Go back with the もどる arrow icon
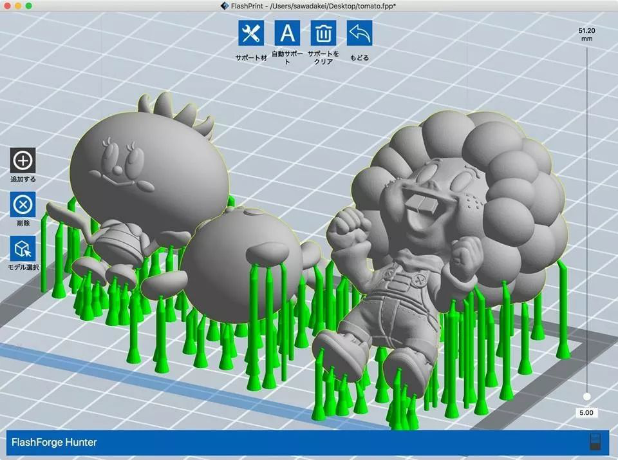Viewport: 618px width, 460px height. 359,33
